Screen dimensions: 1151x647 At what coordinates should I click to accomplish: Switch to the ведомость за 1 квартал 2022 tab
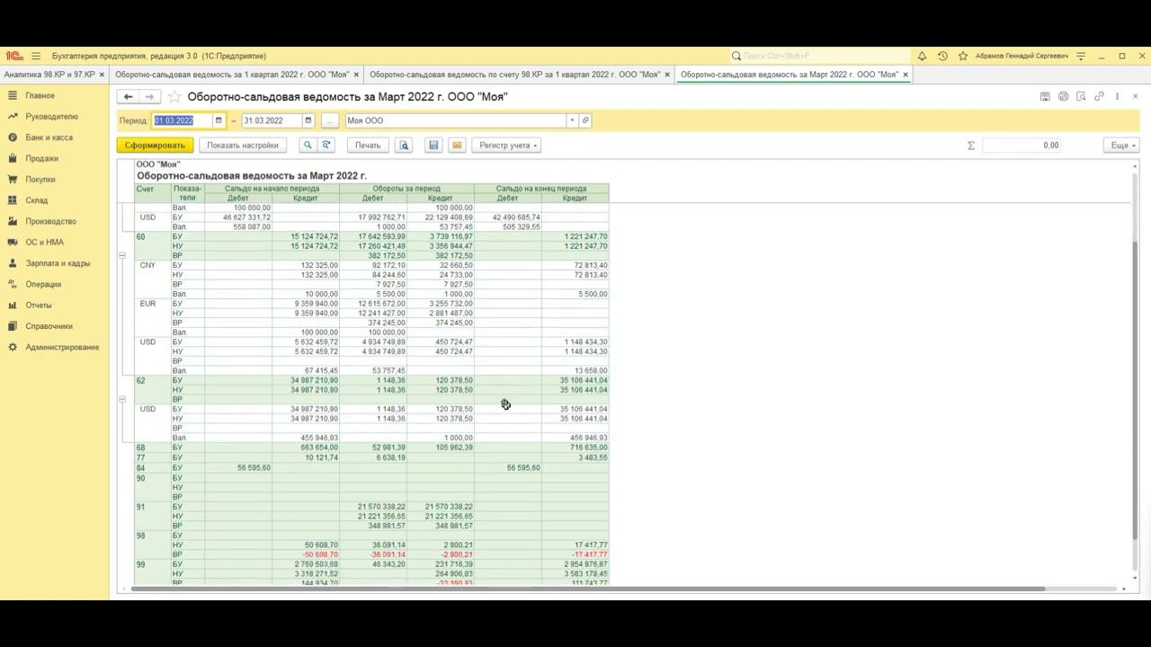point(232,75)
